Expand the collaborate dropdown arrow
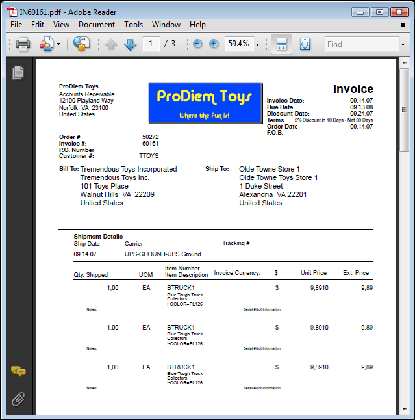 [58, 44]
